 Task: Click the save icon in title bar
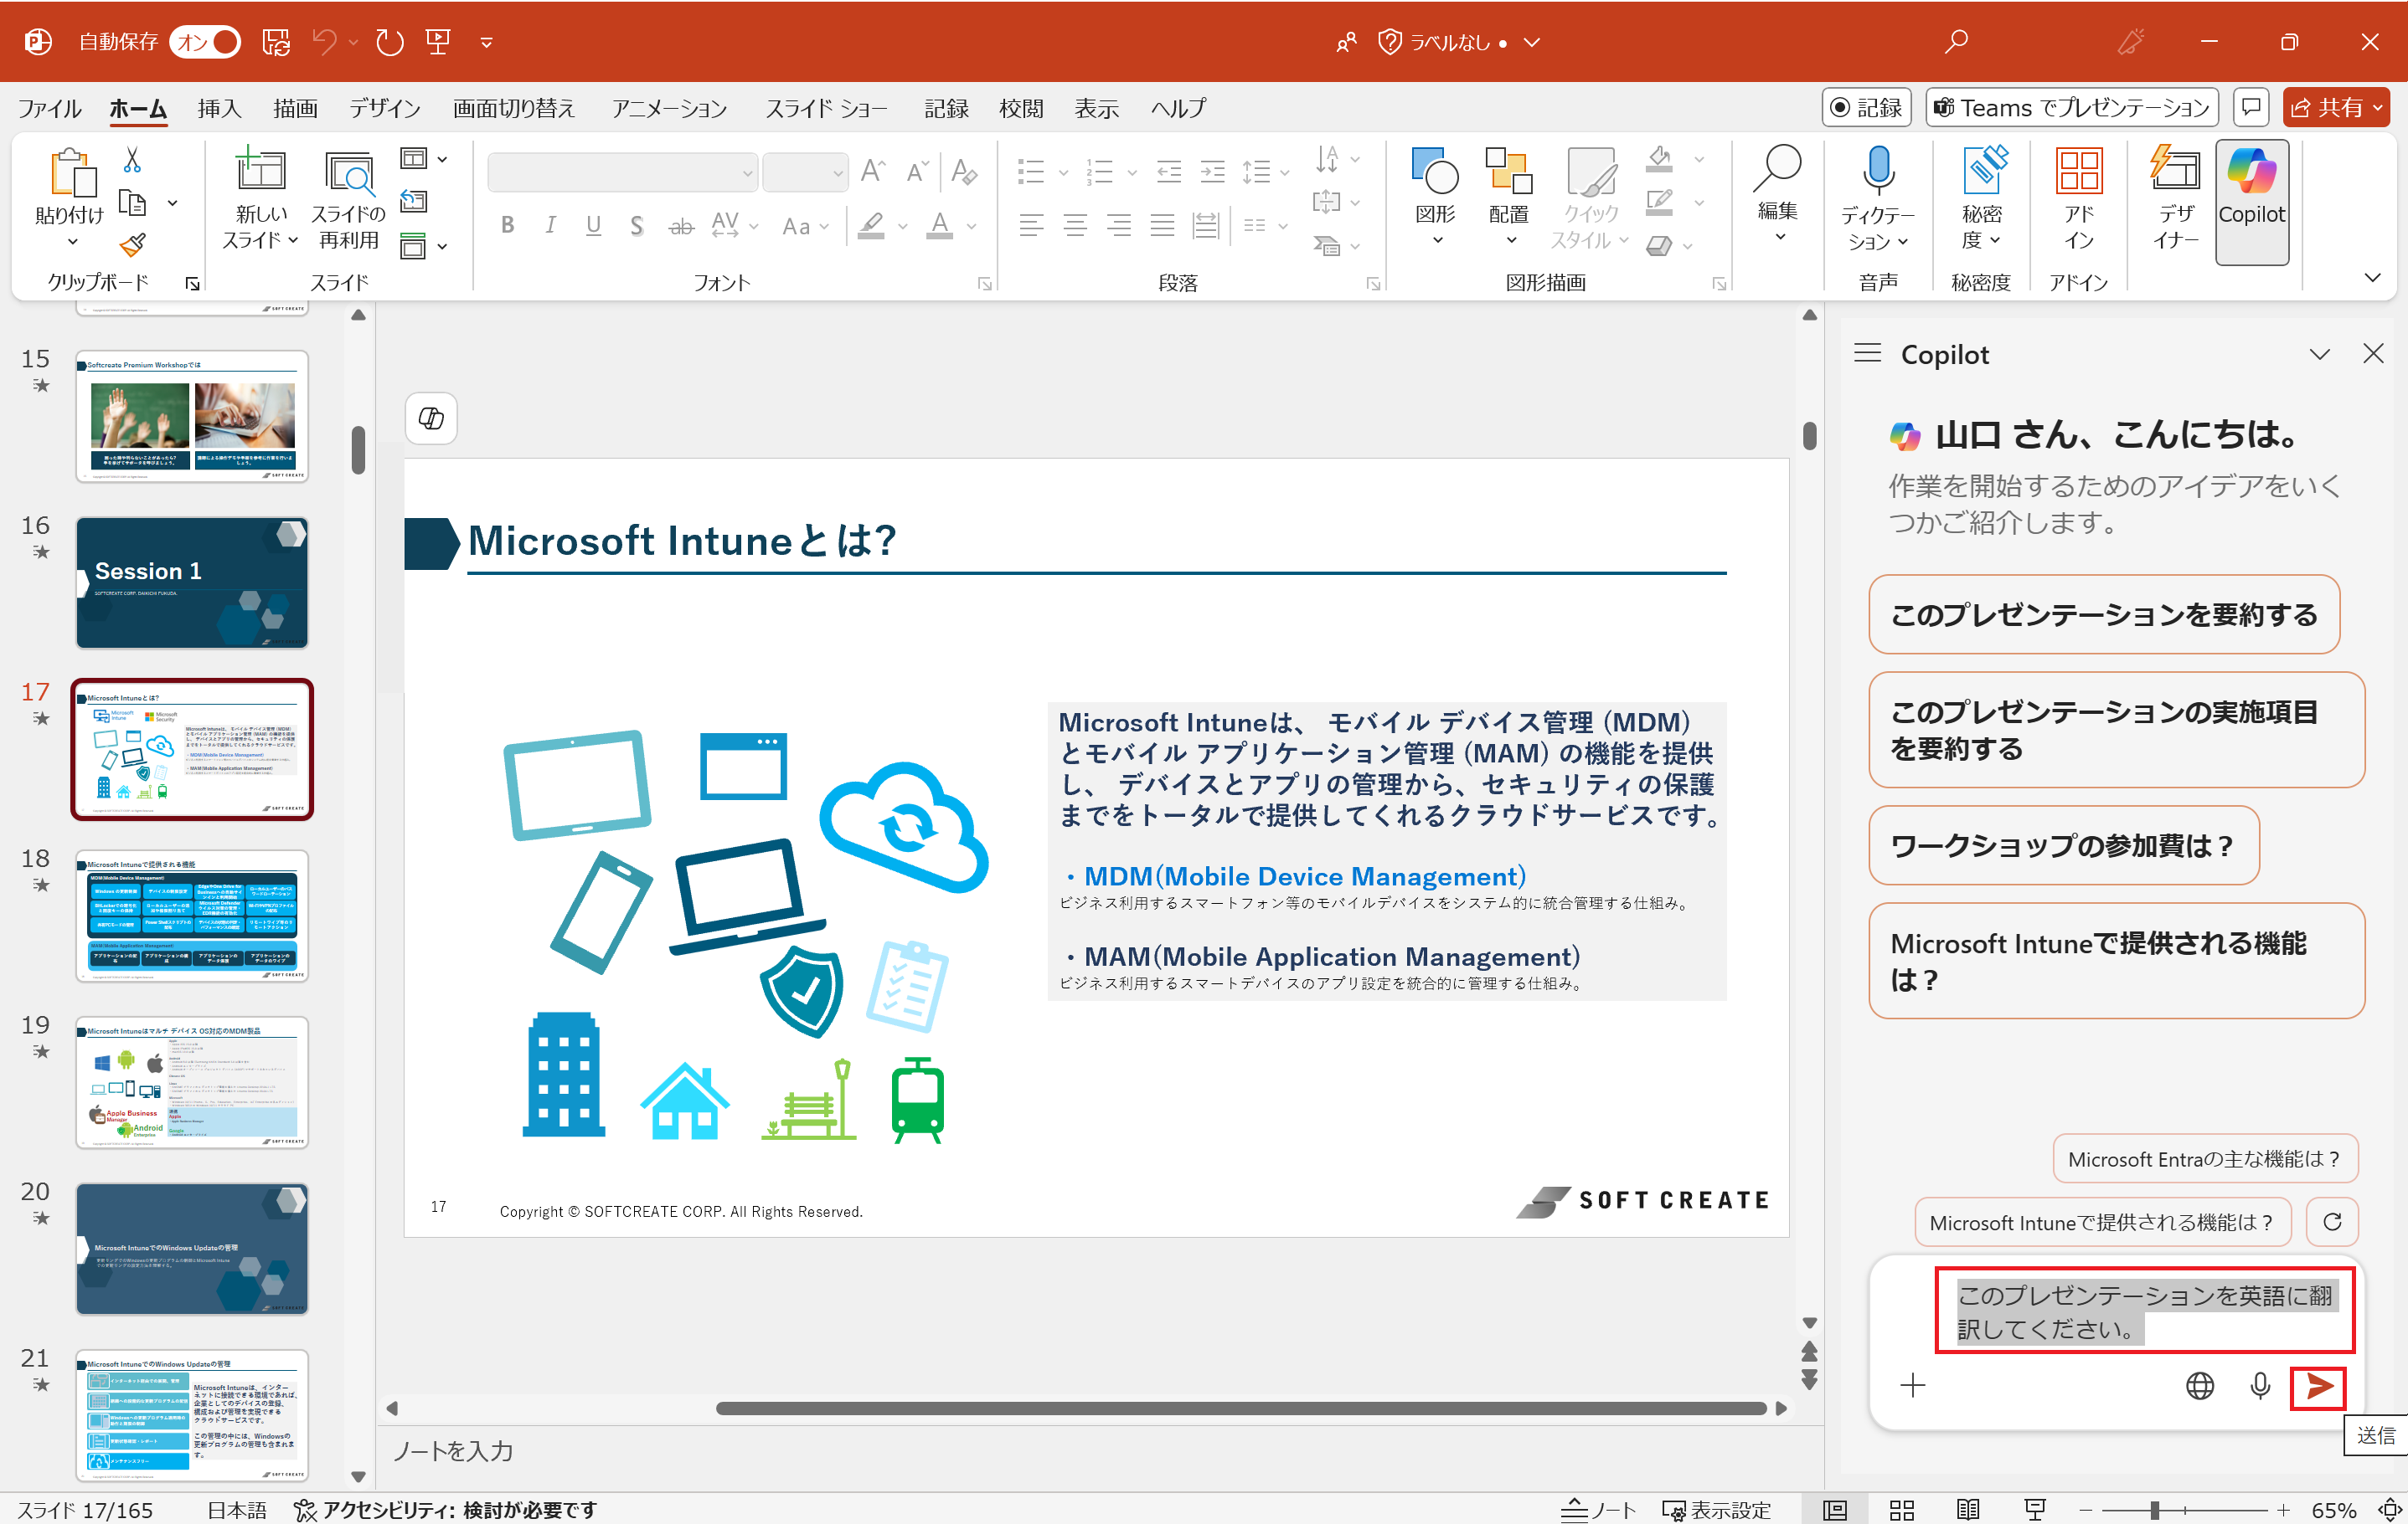(x=276, y=42)
